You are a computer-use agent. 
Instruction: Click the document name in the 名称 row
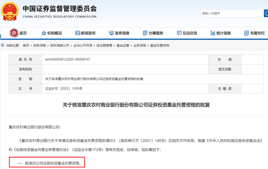point(94,79)
